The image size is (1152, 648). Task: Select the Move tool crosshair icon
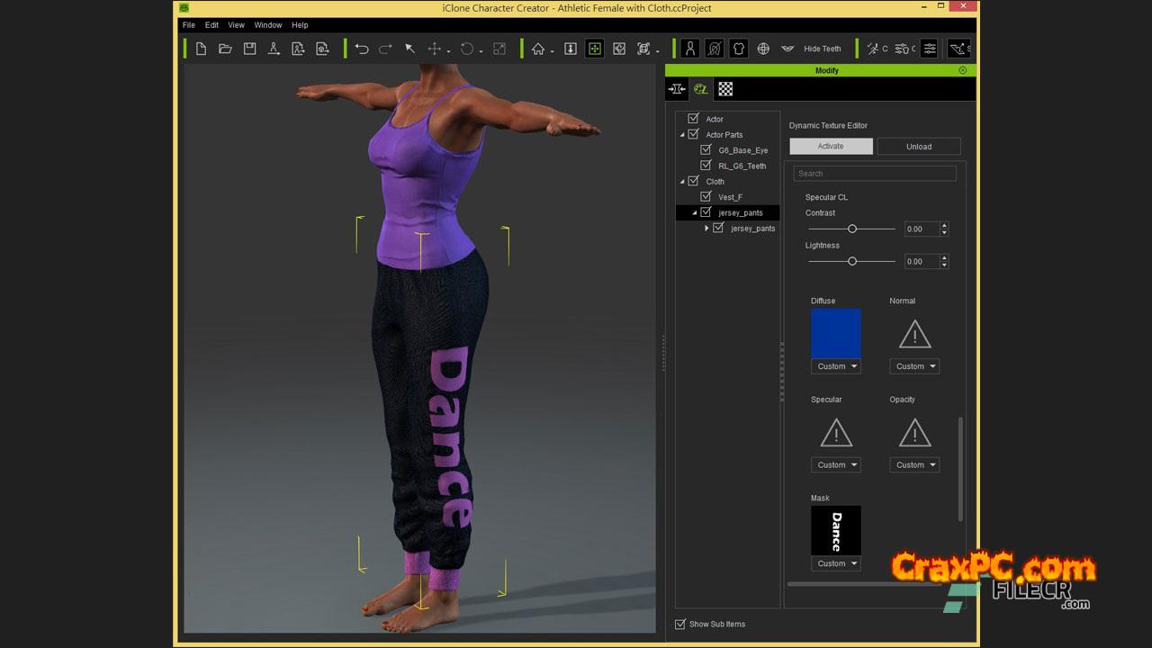434,49
